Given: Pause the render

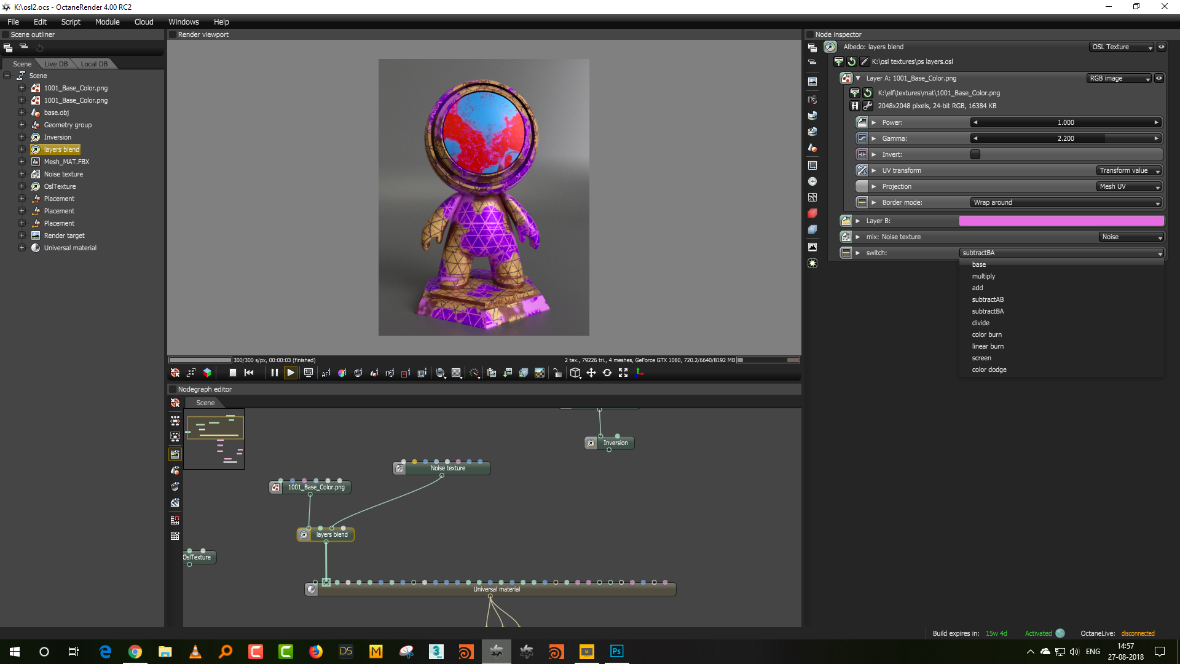Looking at the screenshot, I should tap(274, 373).
